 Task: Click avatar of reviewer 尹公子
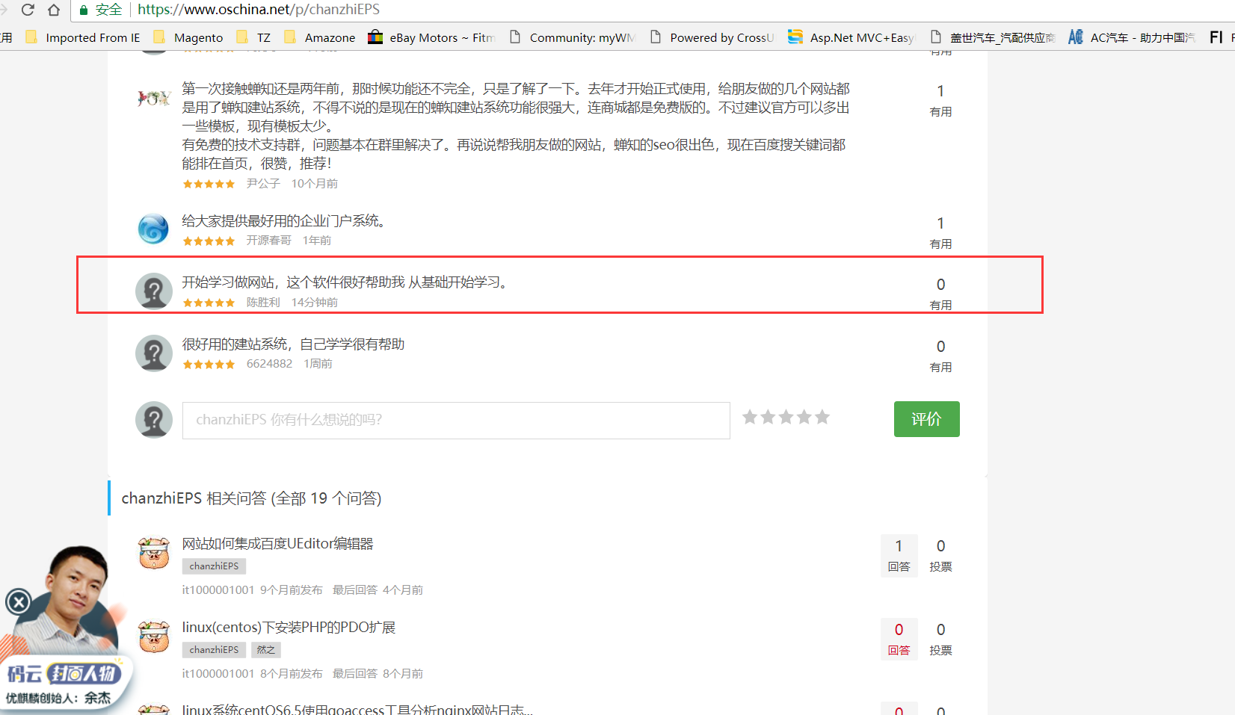154,98
